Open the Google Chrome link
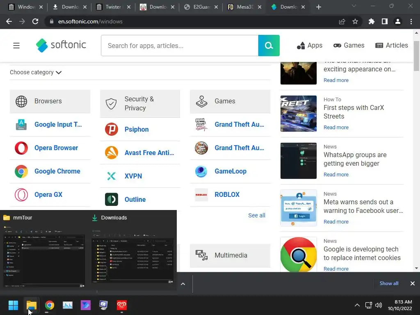420x315 pixels. (x=57, y=171)
